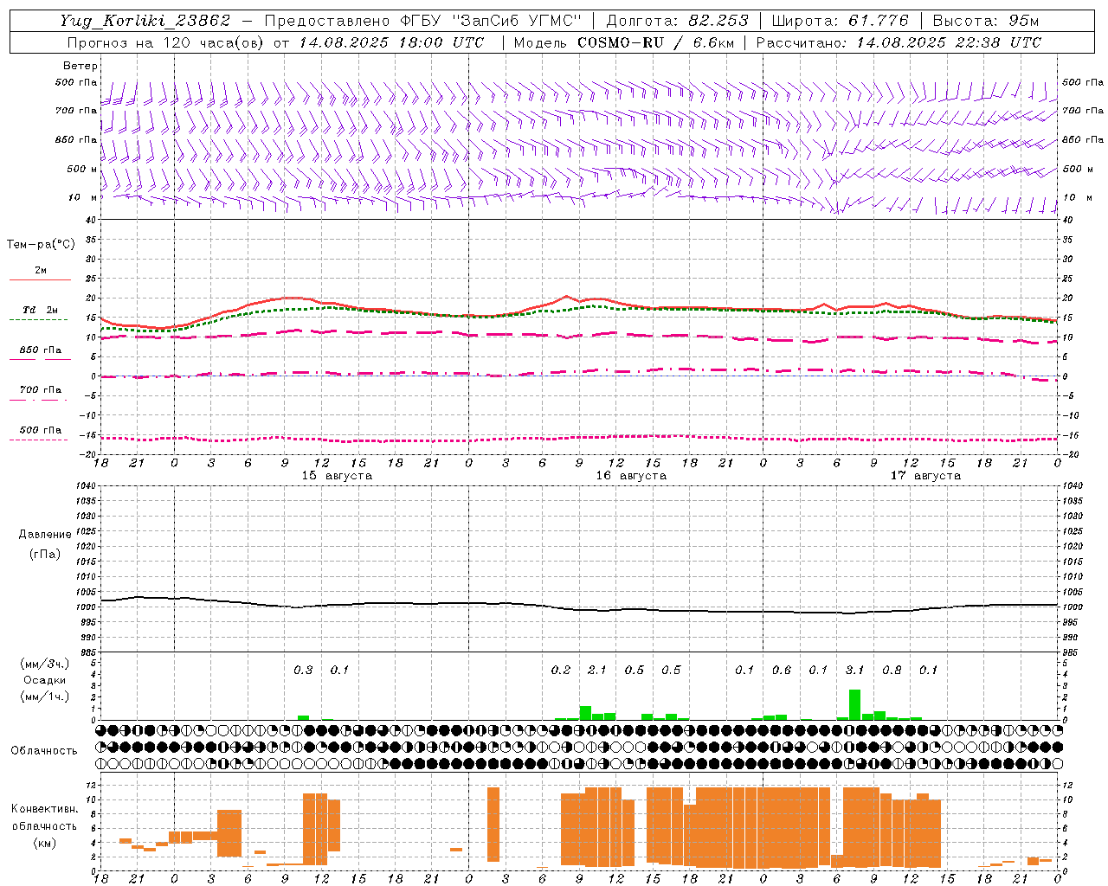Click the 0.3 precipitation value
This screenshot has width=1108, height=886.
coord(303,670)
